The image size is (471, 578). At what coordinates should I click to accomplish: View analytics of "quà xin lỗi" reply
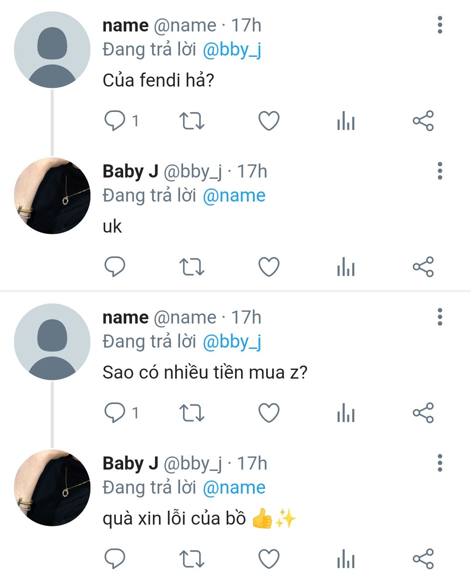coord(346,559)
